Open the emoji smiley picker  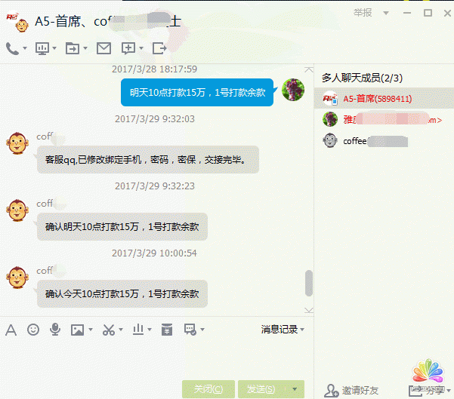coord(33,330)
